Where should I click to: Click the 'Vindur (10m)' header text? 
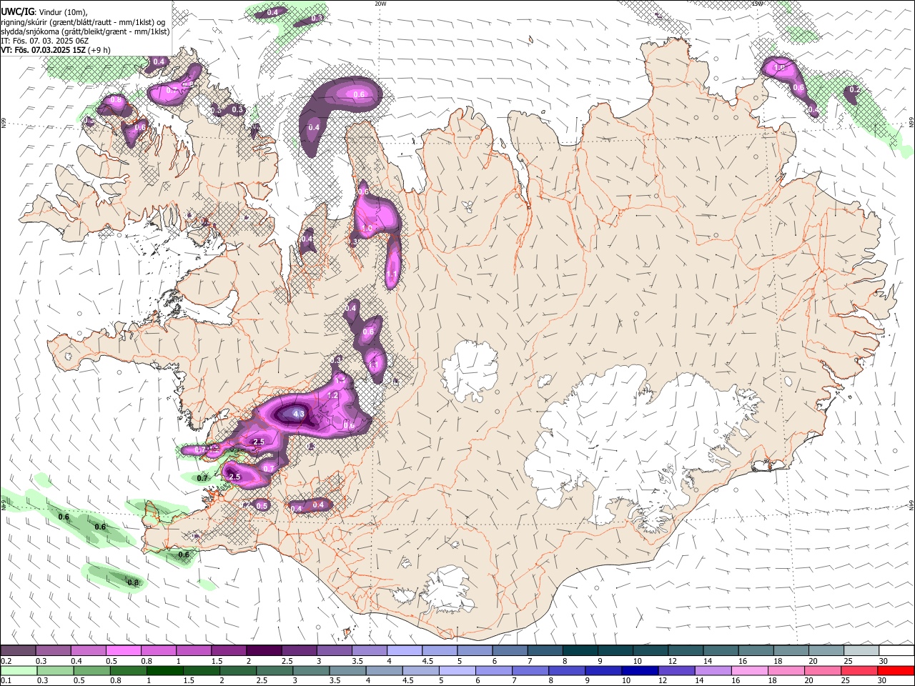(x=64, y=12)
